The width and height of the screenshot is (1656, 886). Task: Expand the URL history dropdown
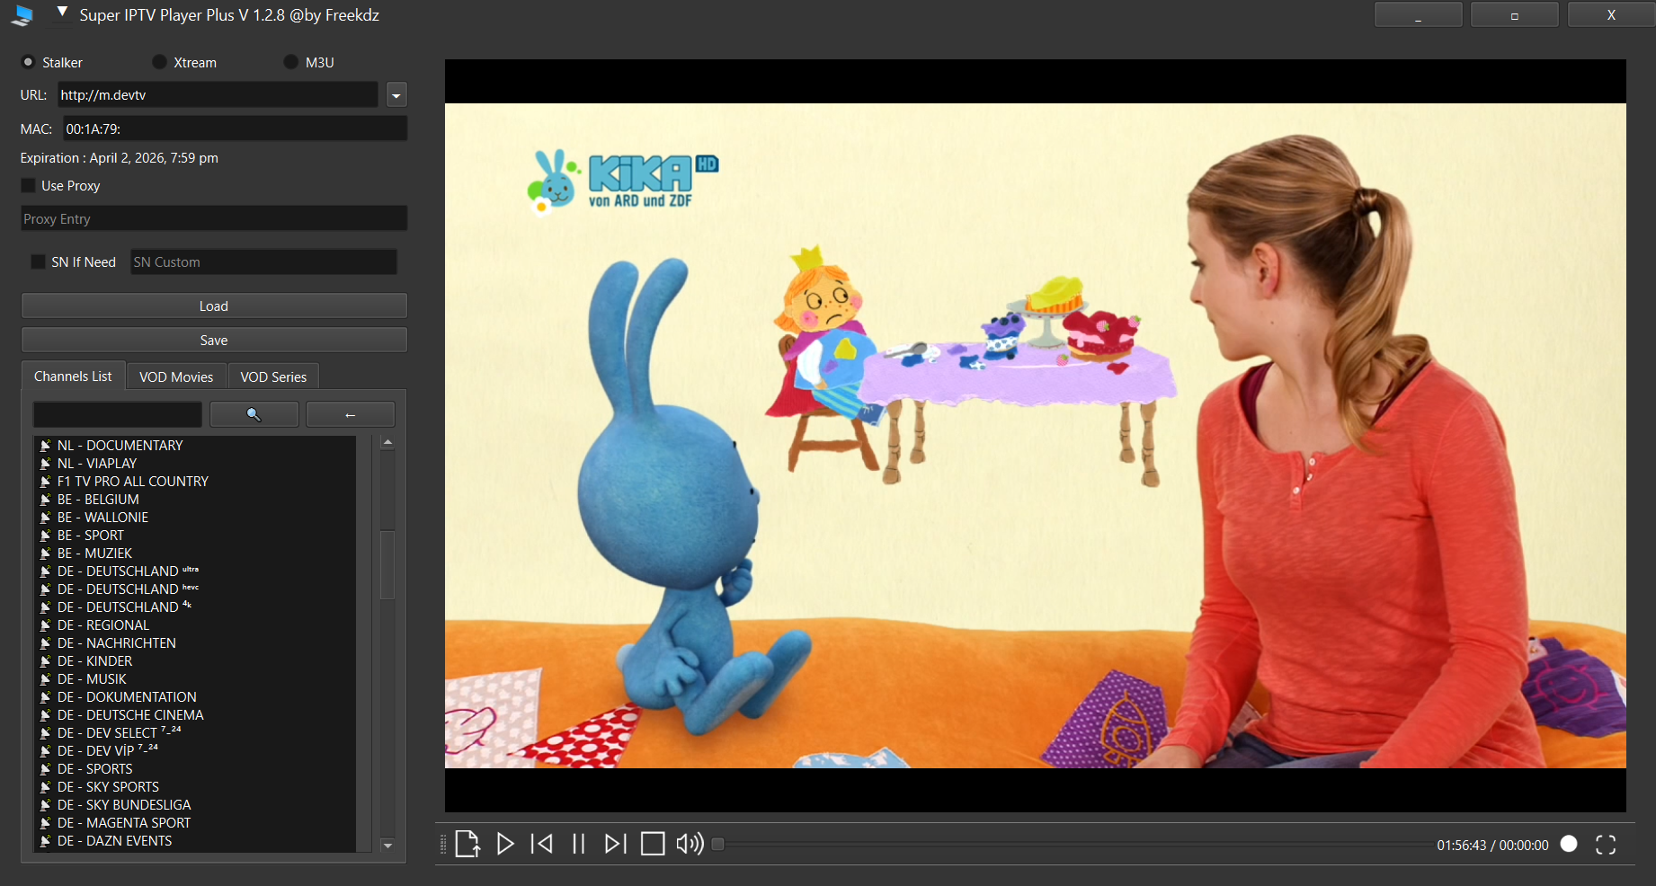396,94
